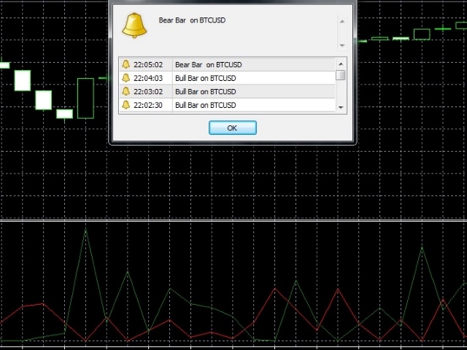Click the 22:04:03 time cell
Viewport: 467px width, 350px height.
pyautogui.click(x=148, y=78)
